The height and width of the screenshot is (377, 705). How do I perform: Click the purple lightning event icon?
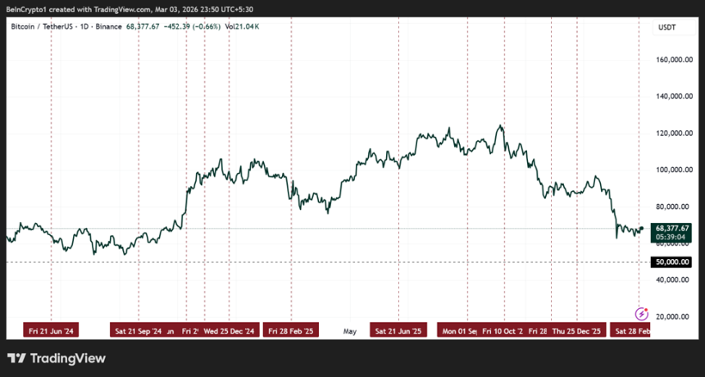coord(643,314)
